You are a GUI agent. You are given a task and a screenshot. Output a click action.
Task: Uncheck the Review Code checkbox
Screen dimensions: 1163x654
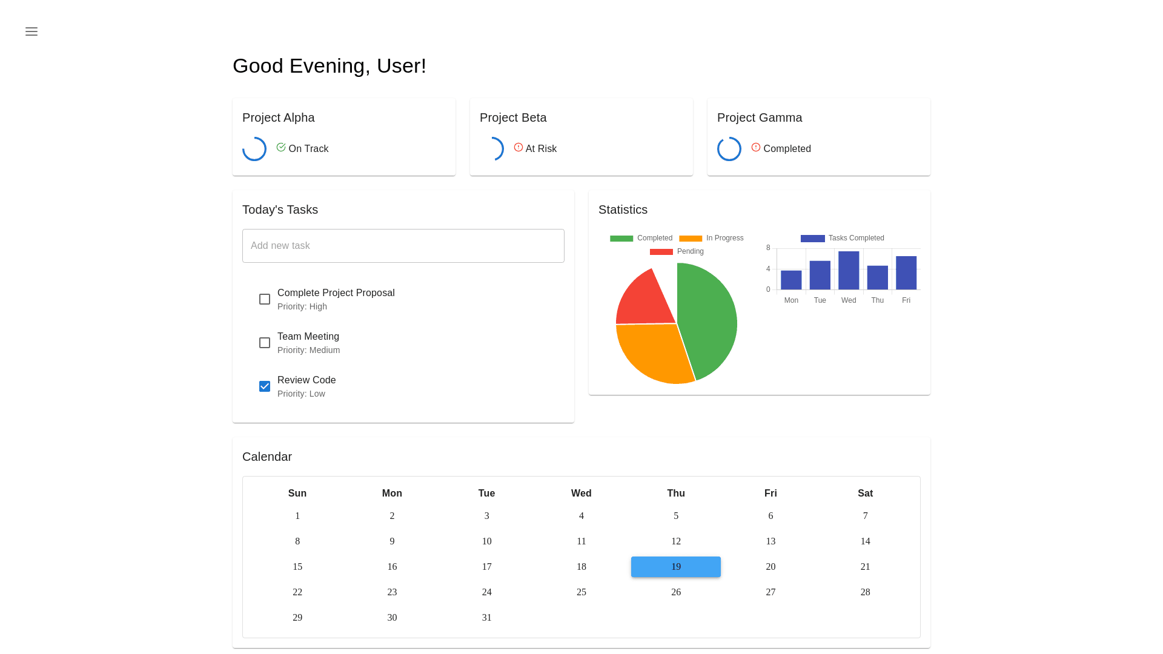tap(265, 386)
